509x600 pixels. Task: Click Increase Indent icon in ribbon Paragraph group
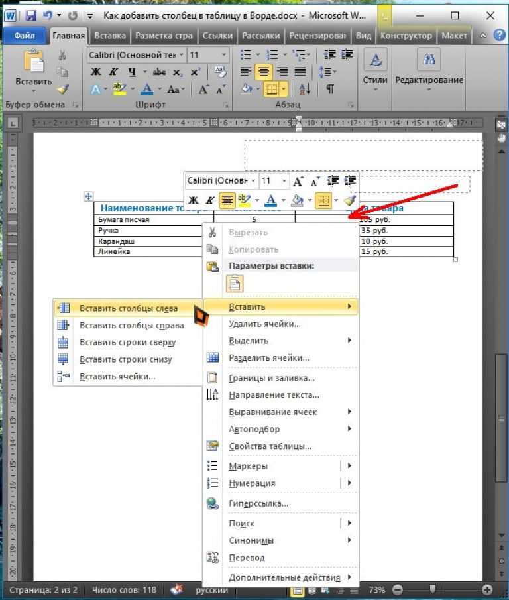[347, 55]
